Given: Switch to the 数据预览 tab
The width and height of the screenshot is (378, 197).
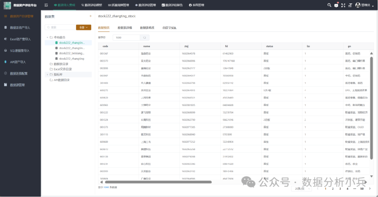Looking at the screenshot, I should point(104,28).
